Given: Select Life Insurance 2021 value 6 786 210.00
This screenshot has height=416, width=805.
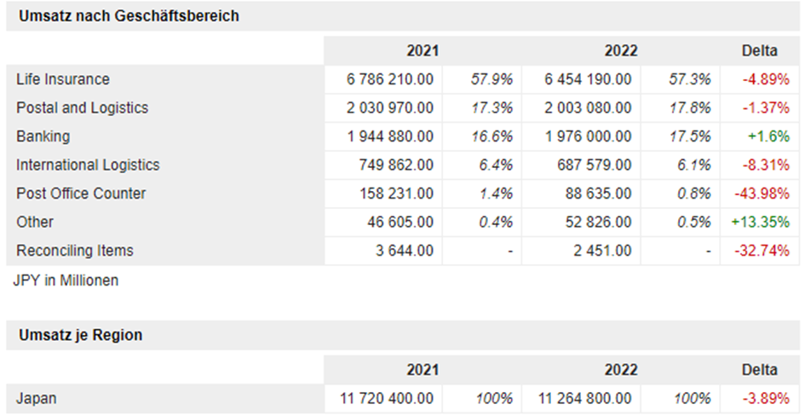Looking at the screenshot, I should tap(390, 79).
